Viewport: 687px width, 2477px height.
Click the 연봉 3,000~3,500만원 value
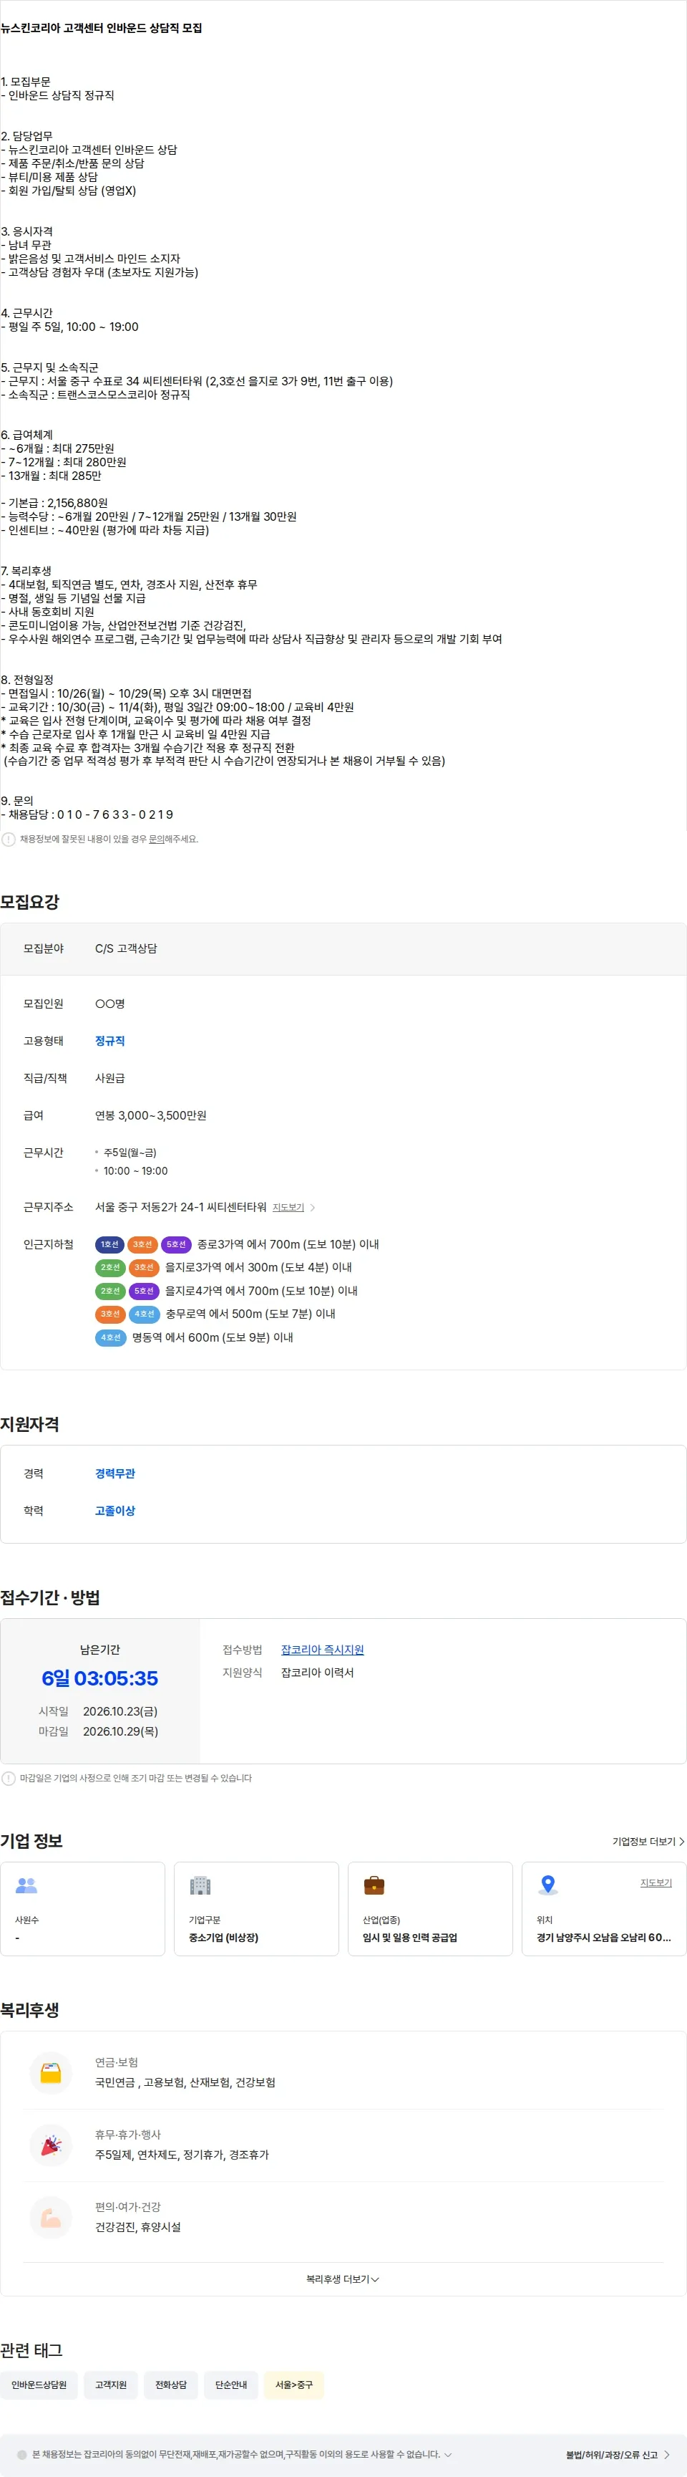tap(151, 1115)
